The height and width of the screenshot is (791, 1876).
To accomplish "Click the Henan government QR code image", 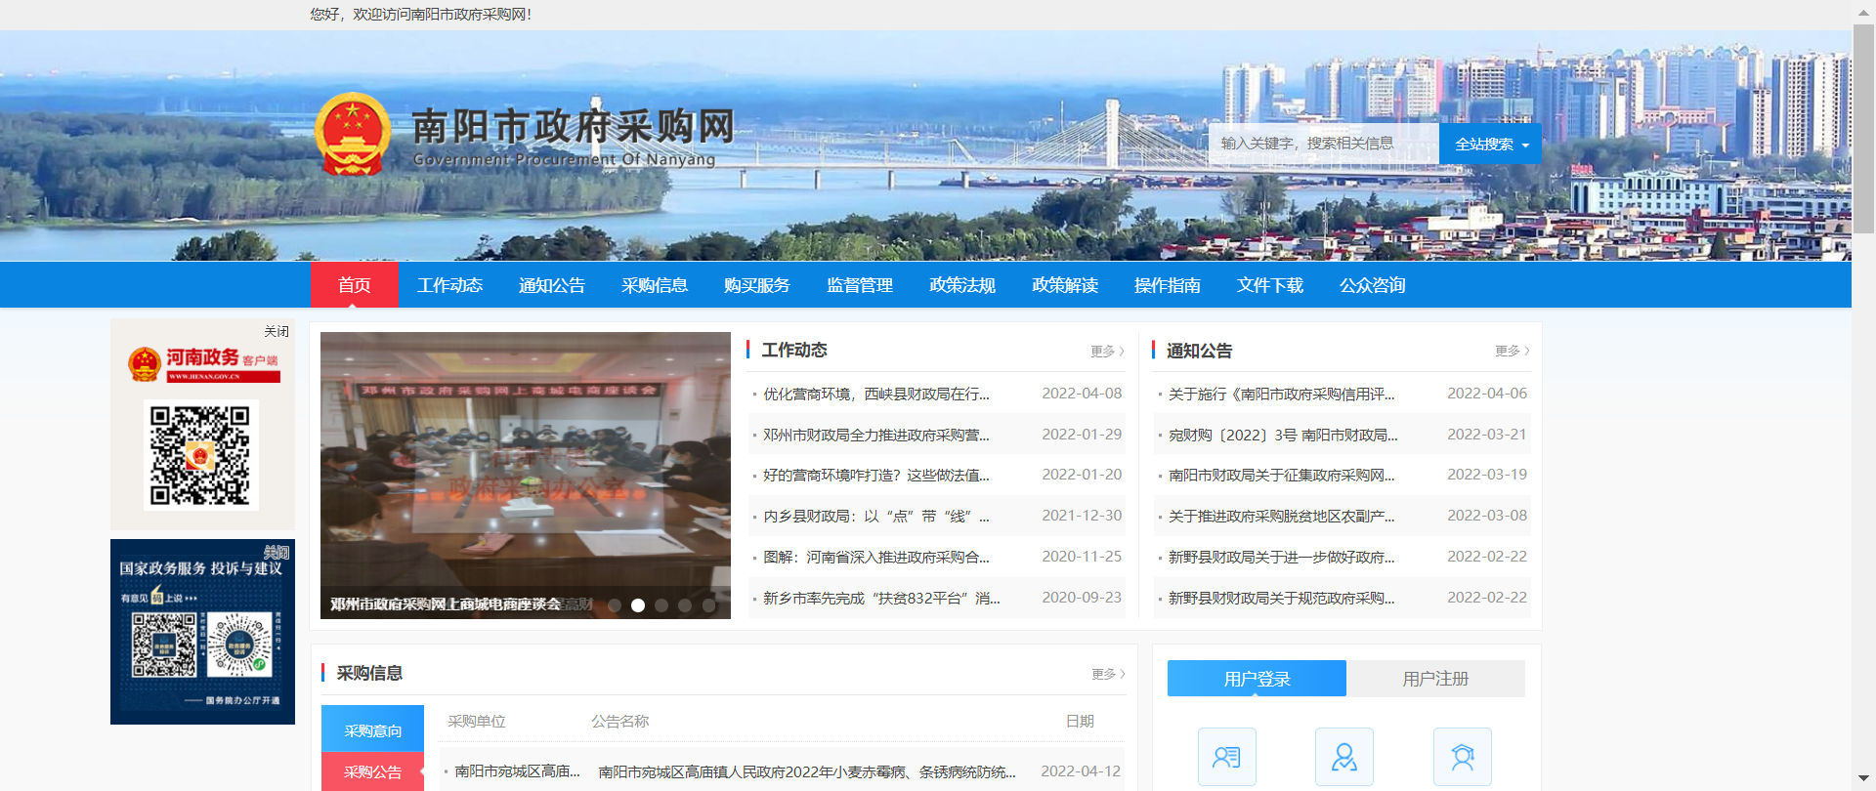I will pyautogui.click(x=200, y=455).
